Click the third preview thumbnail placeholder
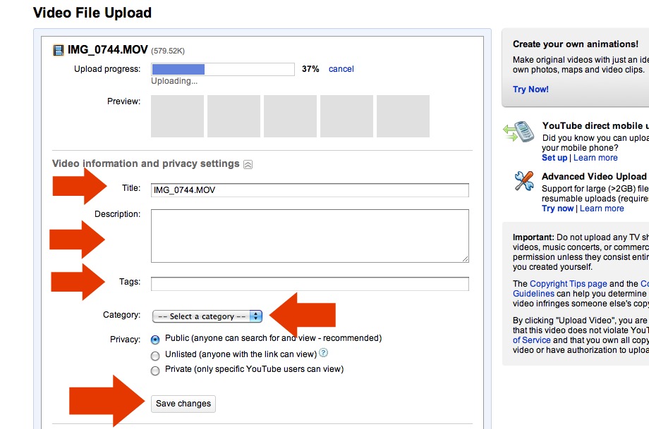Image resolution: width=649 pixels, height=429 pixels. tap(290, 116)
